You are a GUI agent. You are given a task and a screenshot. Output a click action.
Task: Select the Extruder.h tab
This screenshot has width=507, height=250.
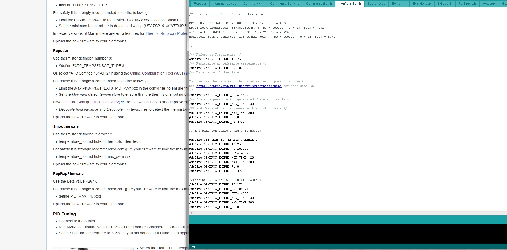(444, 4)
